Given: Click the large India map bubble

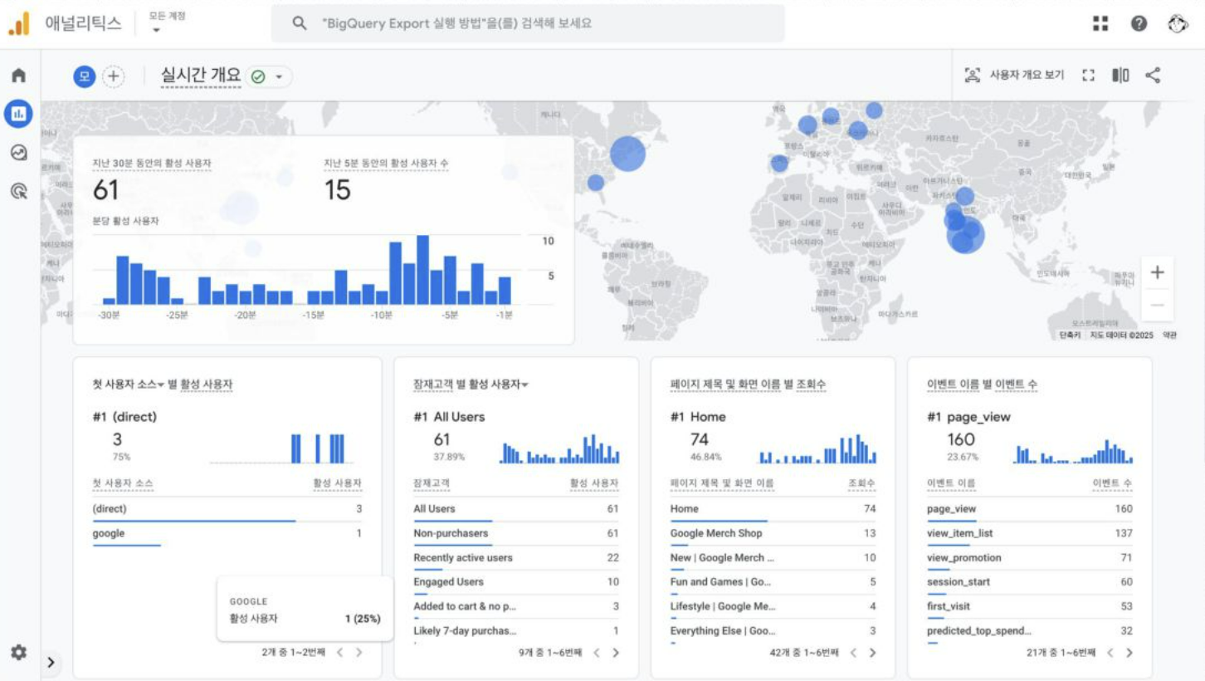Looking at the screenshot, I should (965, 235).
